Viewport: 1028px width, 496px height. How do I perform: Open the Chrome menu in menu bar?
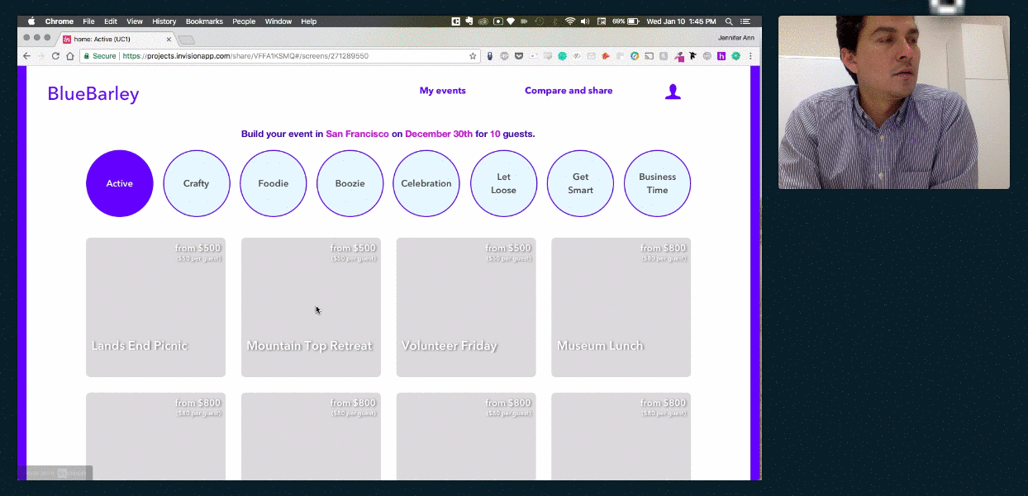[59, 21]
